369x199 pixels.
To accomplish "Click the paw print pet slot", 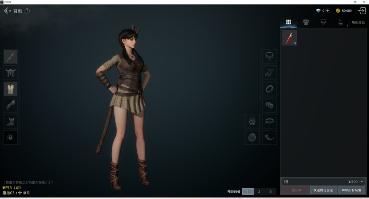I will [252, 121].
